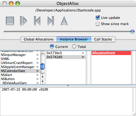Select the Instance Browser tab
Screen dimensions: 136x116
click(x=74, y=39)
